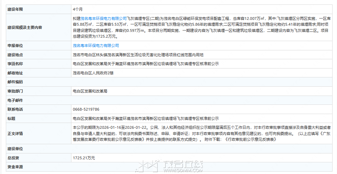
Task: Select the 建设年限 label cell
Action: [x=15, y=10]
